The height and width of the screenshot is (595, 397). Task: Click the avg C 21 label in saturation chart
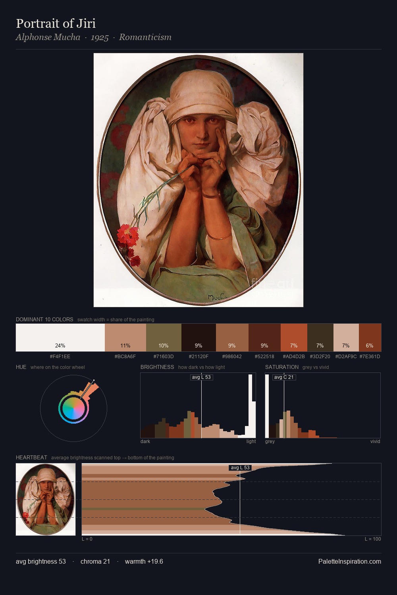[284, 377]
